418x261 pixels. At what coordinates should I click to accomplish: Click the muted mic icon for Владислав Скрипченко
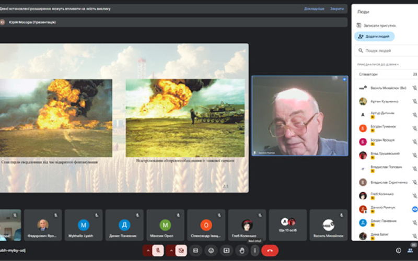(414, 182)
